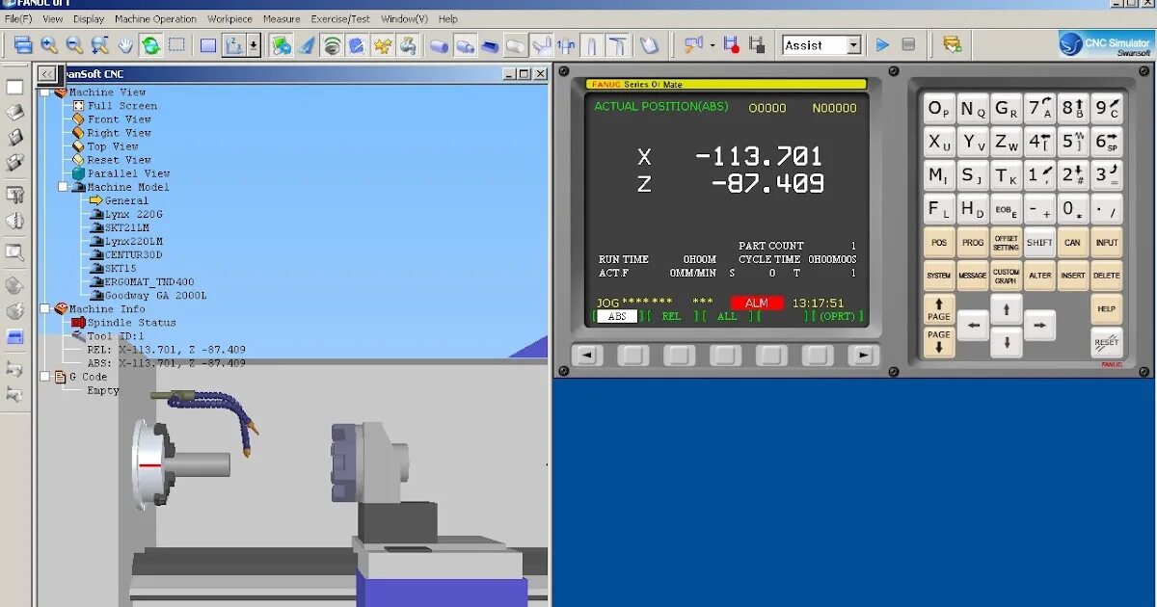Click the leftmost soft key arrow below the screen

[586, 356]
